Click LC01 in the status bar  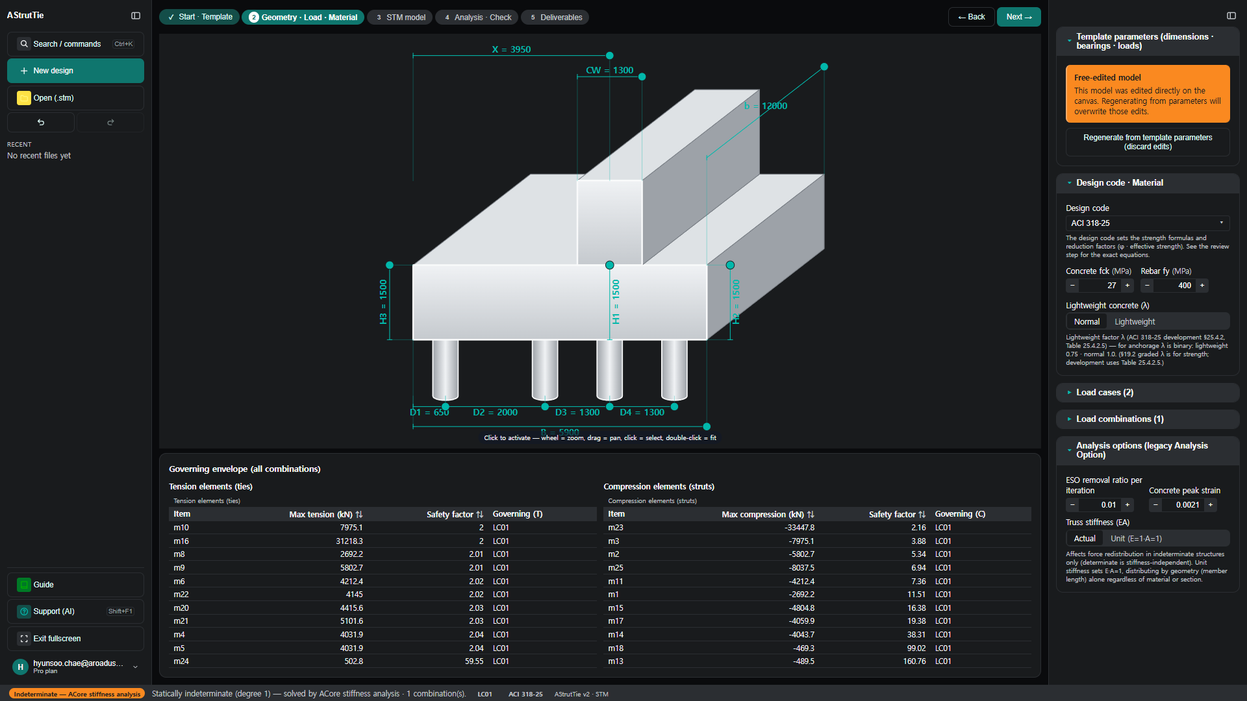coord(485,694)
